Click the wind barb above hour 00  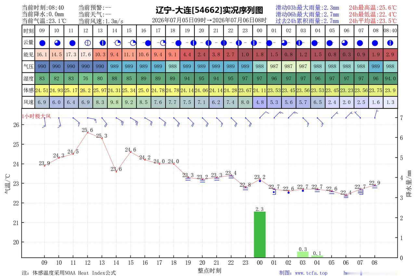click(264, 115)
